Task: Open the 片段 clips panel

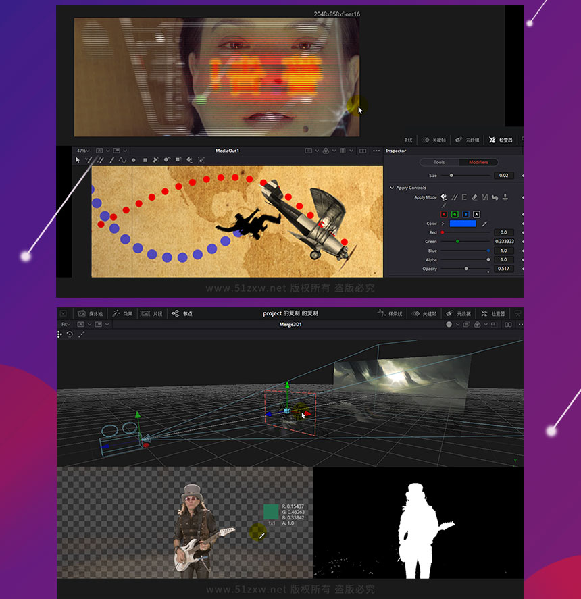Action: [x=151, y=313]
